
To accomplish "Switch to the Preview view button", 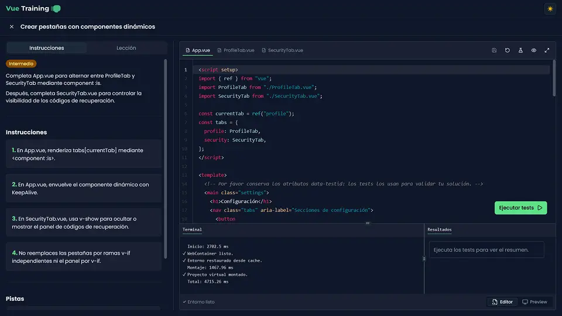I will 534,302.
